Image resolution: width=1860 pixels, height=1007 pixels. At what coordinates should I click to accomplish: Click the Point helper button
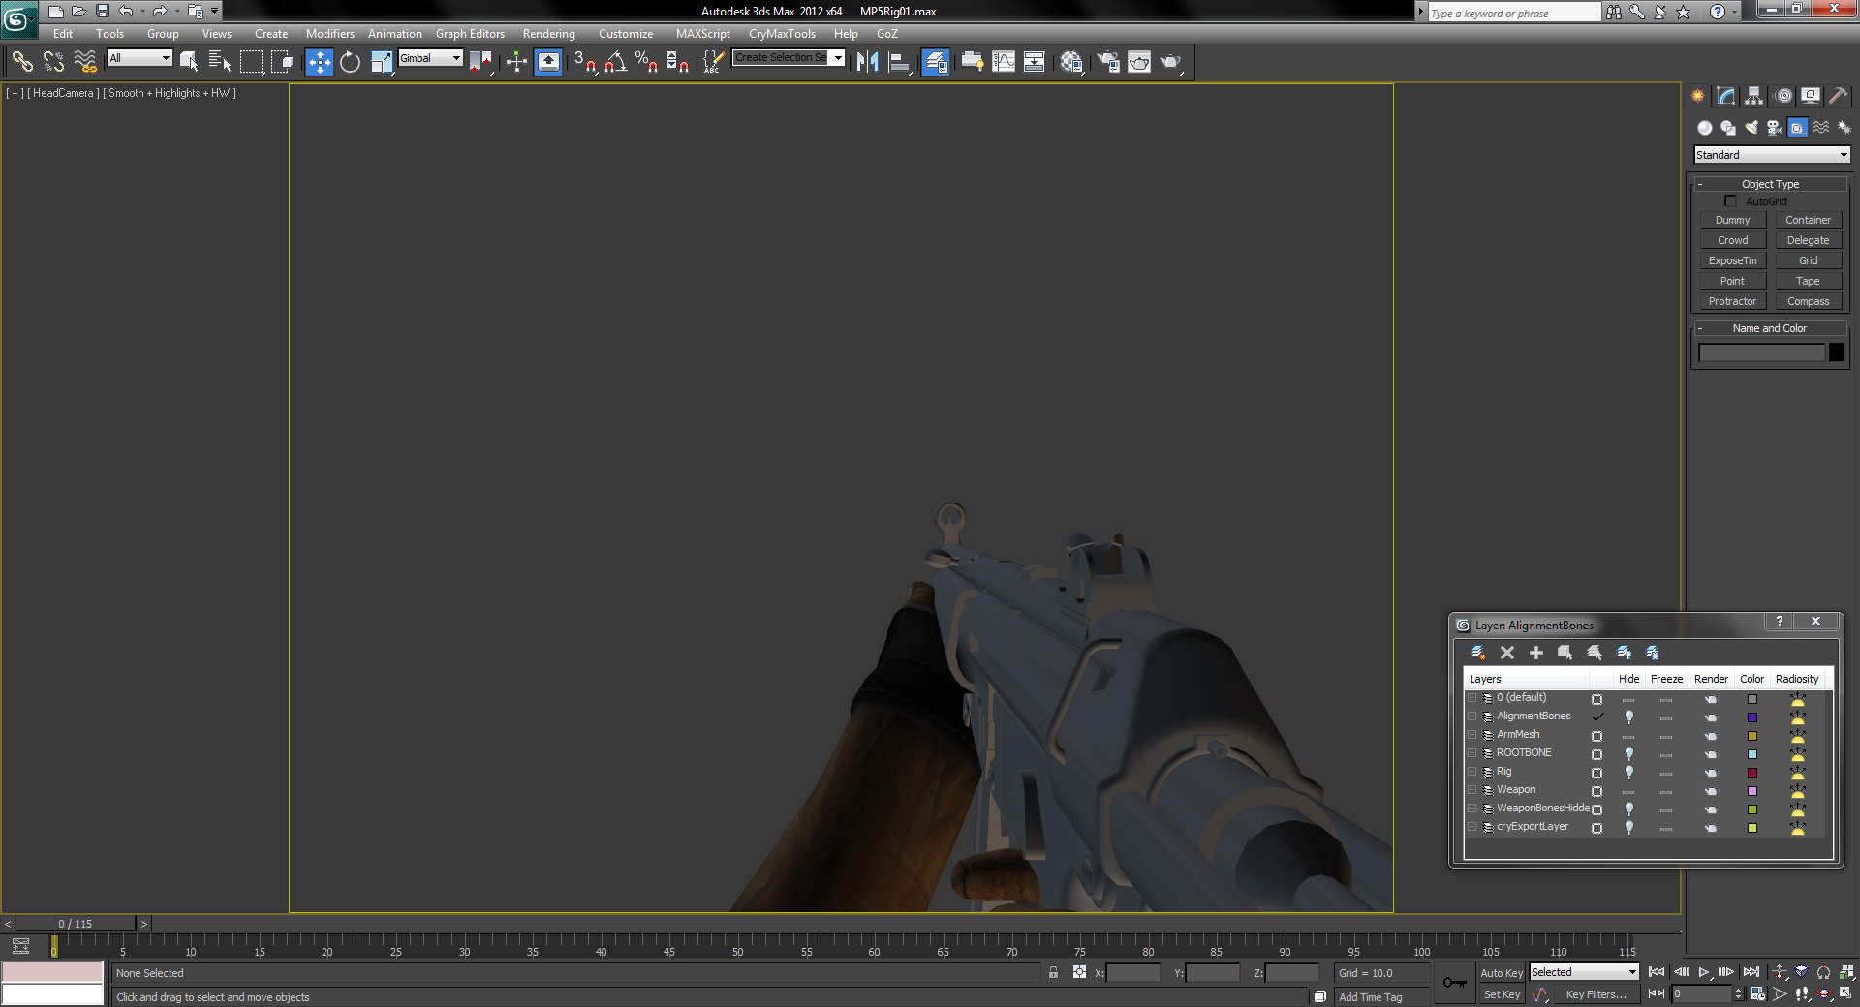1732,281
